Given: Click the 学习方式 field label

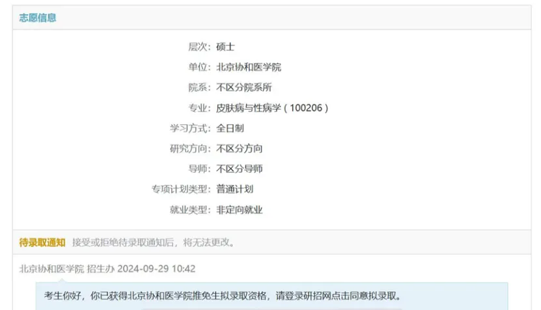Looking at the screenshot, I should click(x=190, y=129).
